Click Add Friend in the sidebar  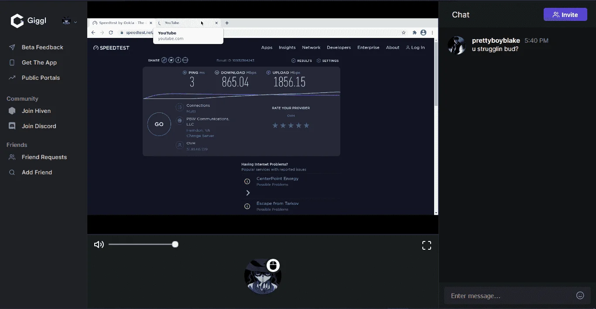click(37, 172)
